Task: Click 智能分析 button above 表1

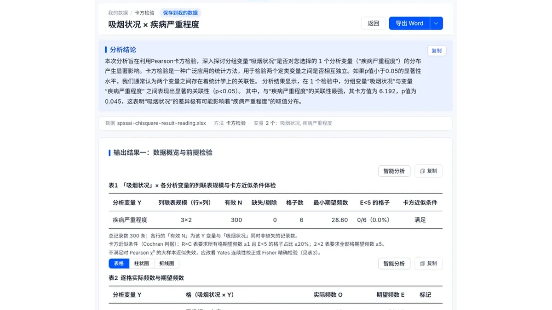Action: click(x=394, y=171)
